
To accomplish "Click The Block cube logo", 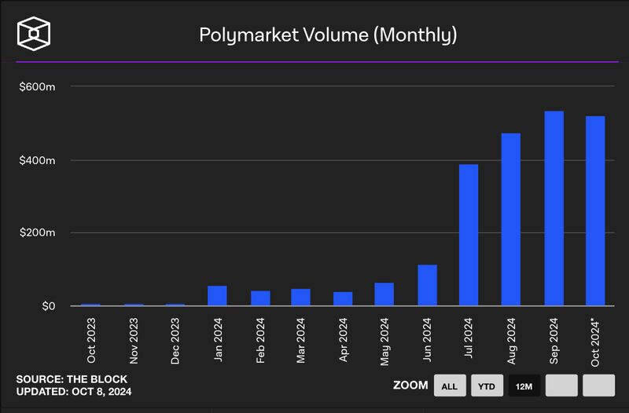I will pyautogui.click(x=34, y=34).
